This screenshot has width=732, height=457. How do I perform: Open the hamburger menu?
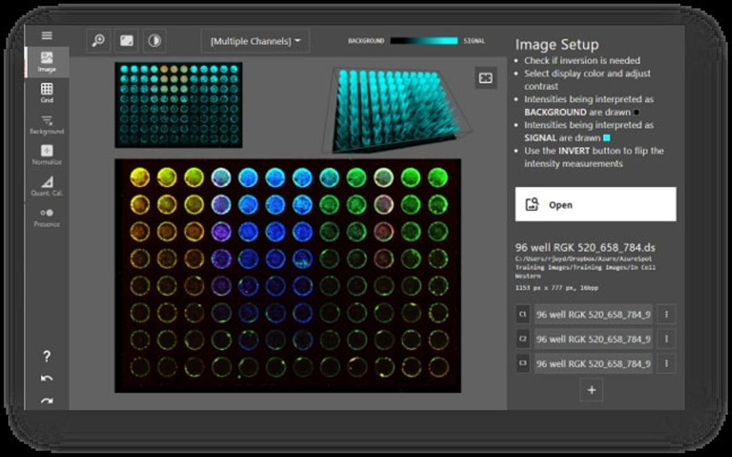47,35
